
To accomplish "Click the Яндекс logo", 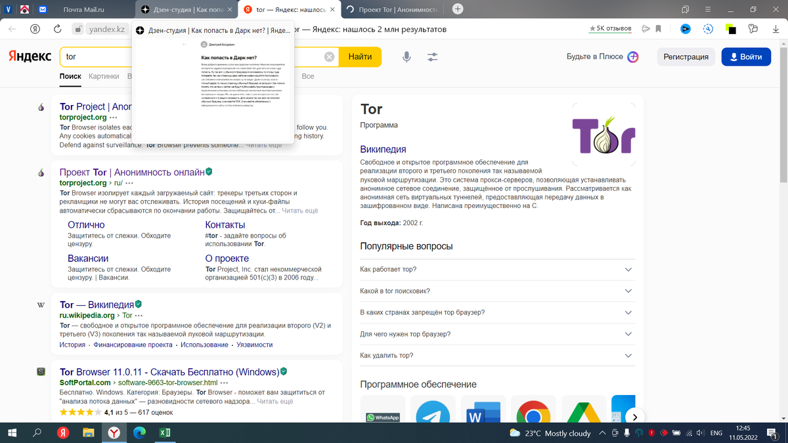I will pos(30,56).
